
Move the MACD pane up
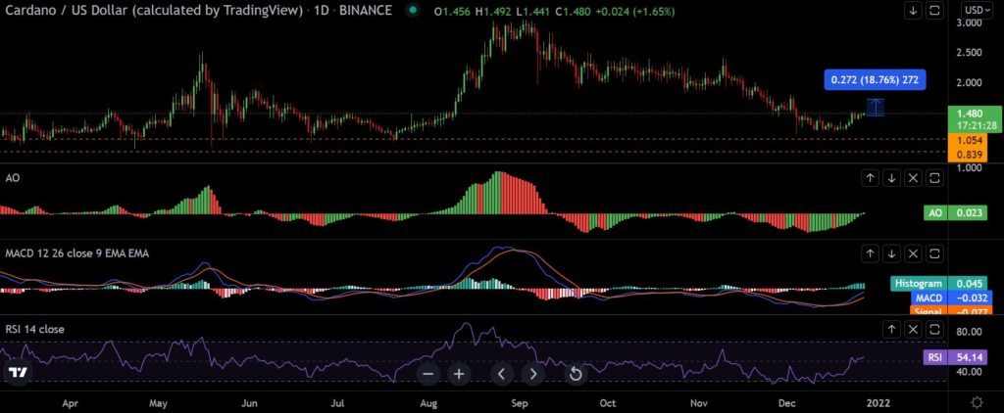(870, 253)
